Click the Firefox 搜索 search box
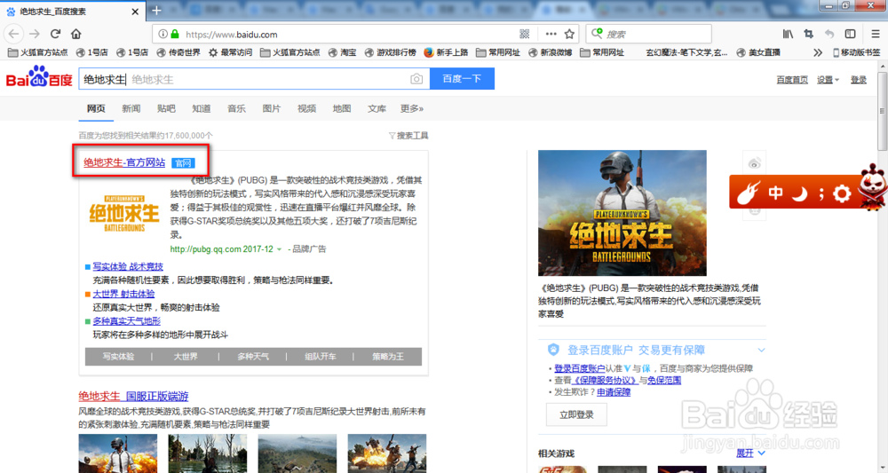 tap(648, 34)
